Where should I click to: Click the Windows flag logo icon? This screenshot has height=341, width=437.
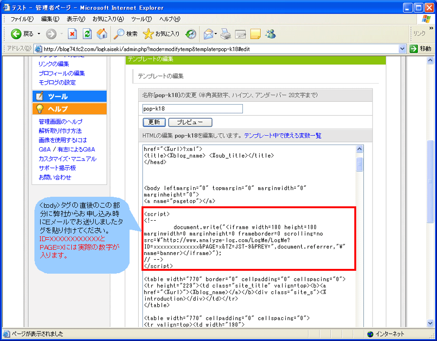(426, 19)
